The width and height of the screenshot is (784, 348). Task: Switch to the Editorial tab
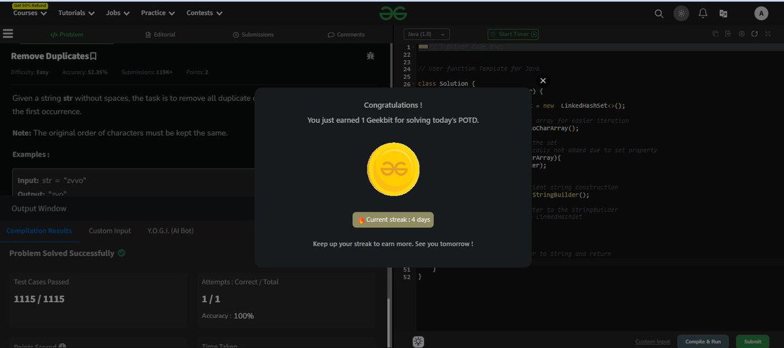160,35
